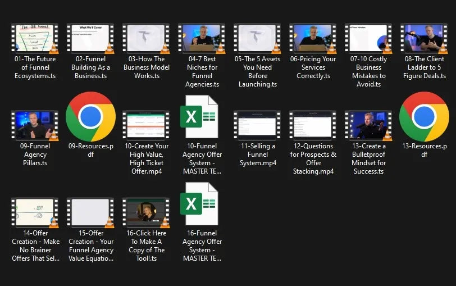
Task: Select 08-The Client Ladder to 5 Figure Deals.ts
Action: point(424,39)
